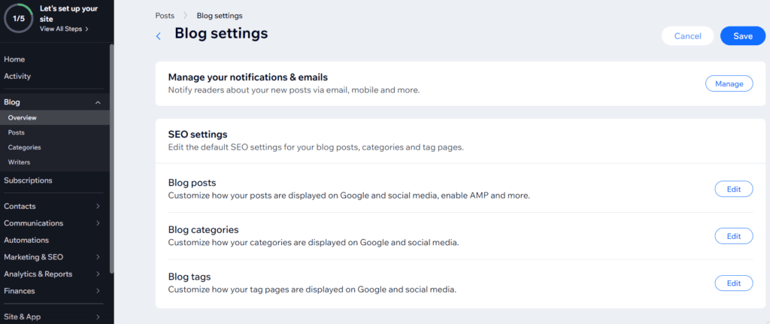770x324 pixels.
Task: Click the back arrow beside Blog settings
Action: [158, 36]
